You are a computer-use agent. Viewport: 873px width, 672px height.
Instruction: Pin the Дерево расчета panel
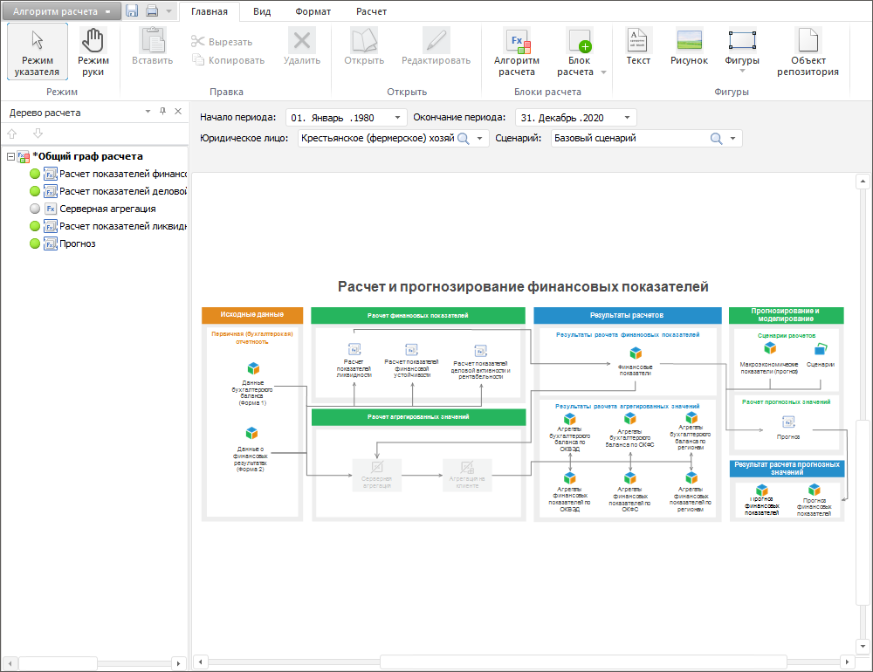162,112
